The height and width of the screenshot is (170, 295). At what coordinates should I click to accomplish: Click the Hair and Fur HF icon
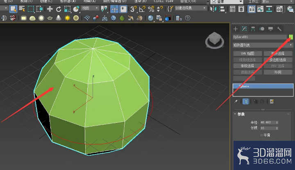(x=131, y=18)
